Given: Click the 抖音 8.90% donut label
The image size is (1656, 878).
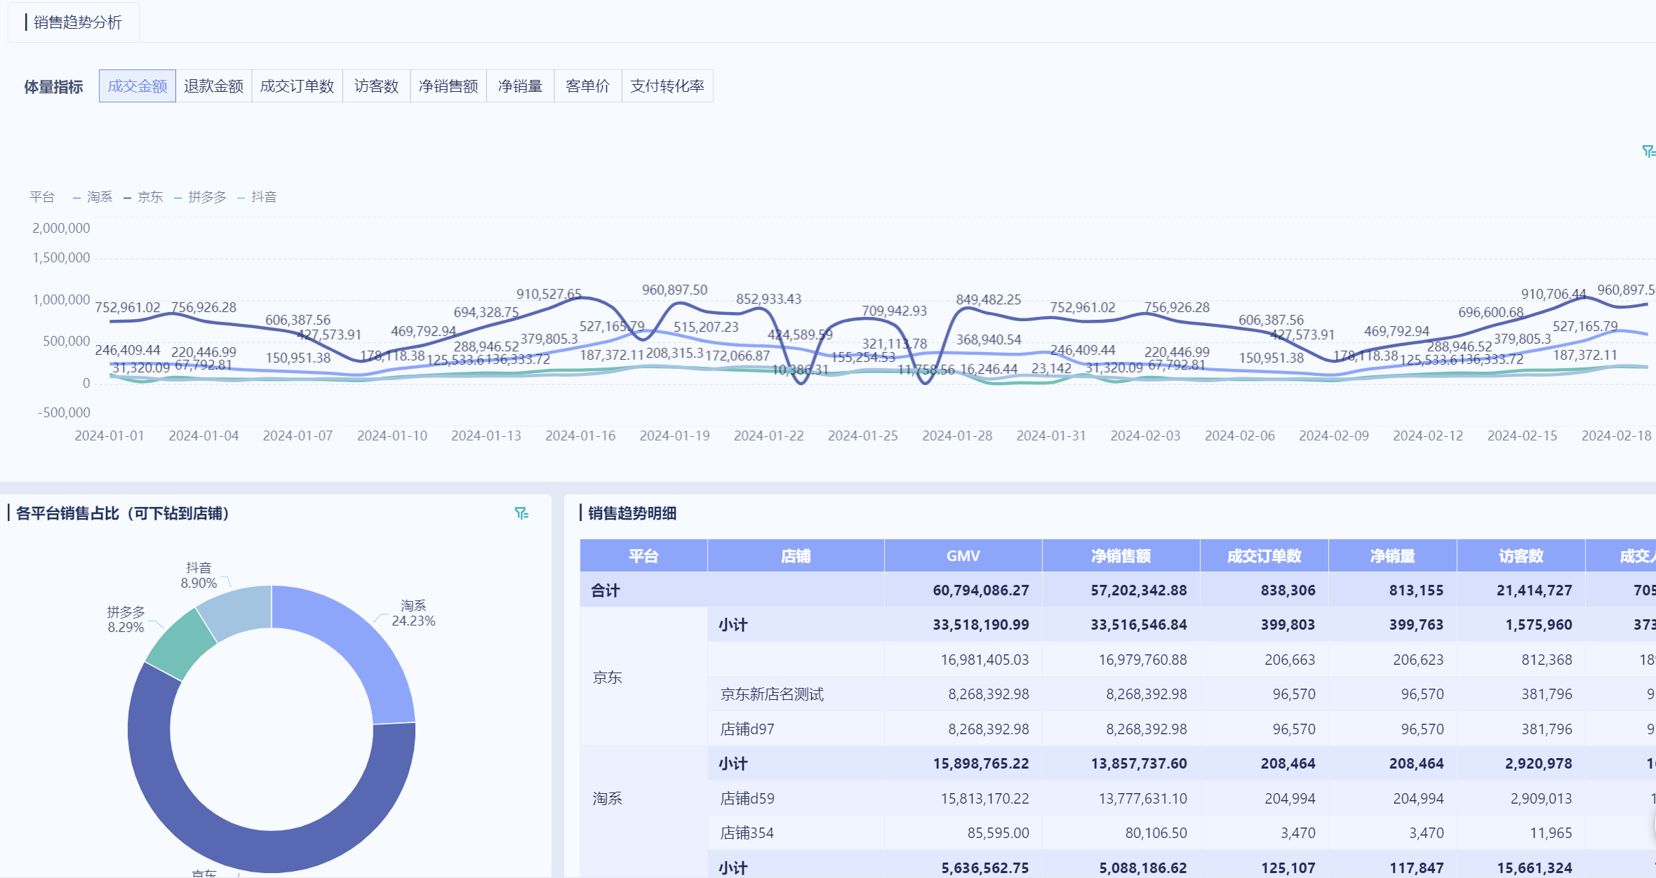Looking at the screenshot, I should pyautogui.click(x=199, y=575).
